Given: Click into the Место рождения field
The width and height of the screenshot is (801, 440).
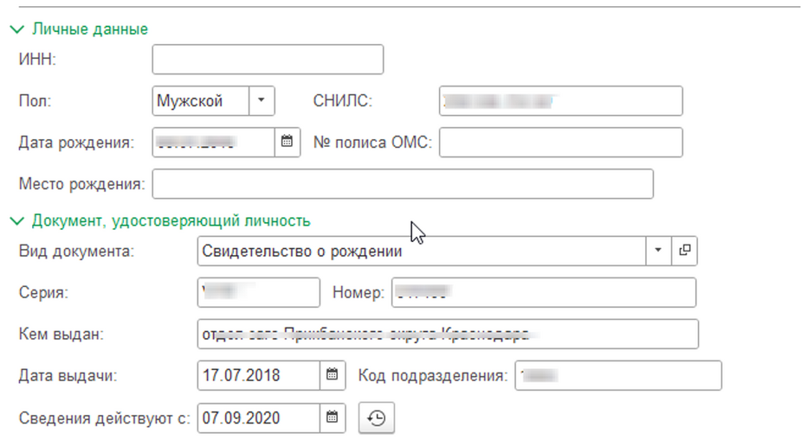Looking at the screenshot, I should click(x=402, y=184).
